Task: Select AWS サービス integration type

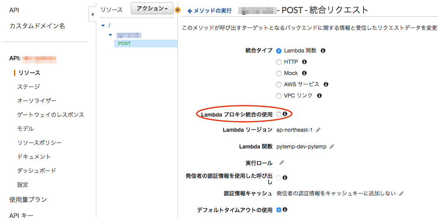Action: 278,85
